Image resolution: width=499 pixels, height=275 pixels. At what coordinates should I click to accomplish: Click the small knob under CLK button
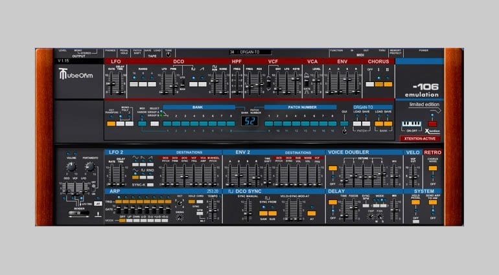pos(344,131)
